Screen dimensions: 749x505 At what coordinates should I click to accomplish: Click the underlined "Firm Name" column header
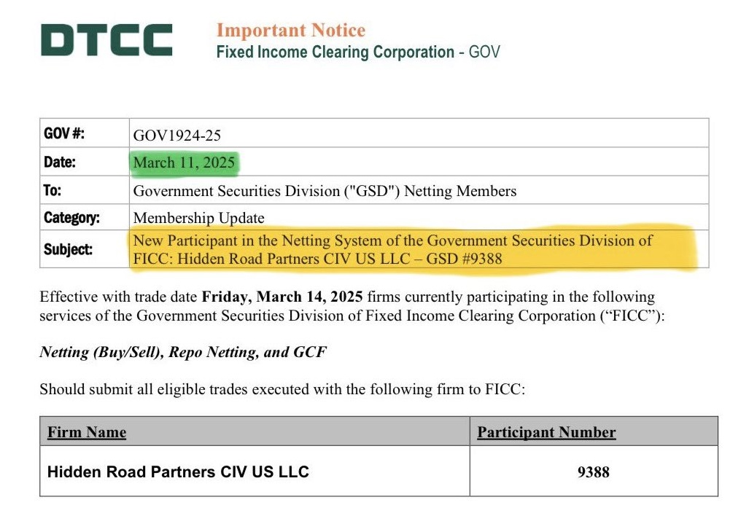pyautogui.click(x=87, y=432)
